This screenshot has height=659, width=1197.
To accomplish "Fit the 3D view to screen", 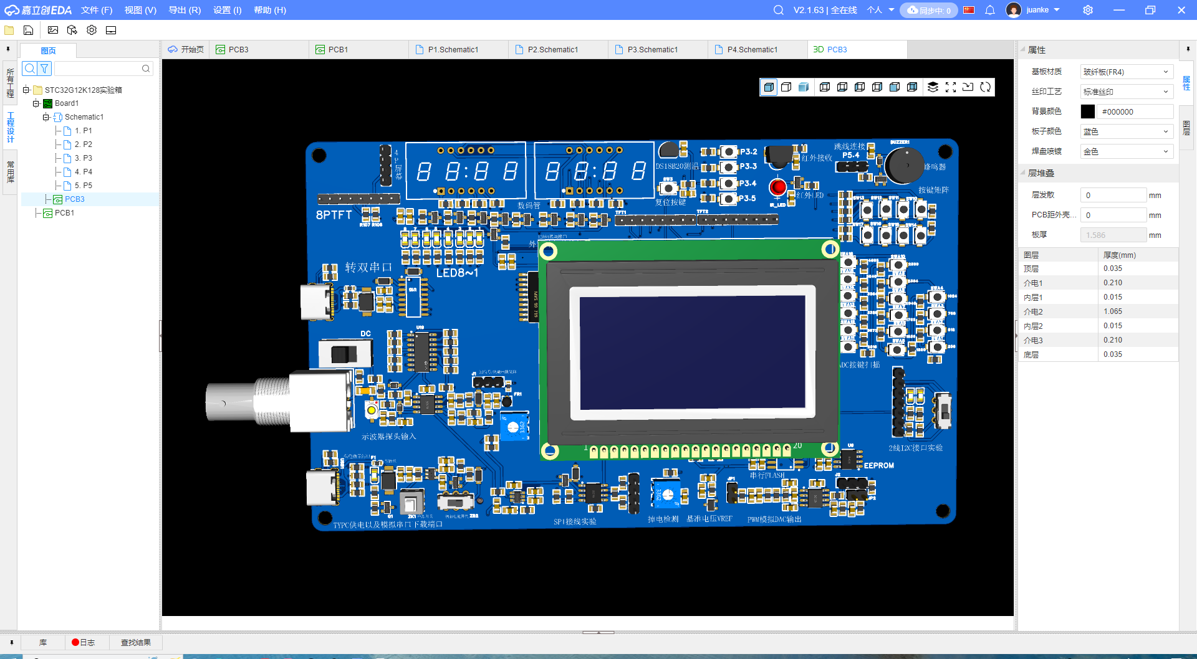I will tap(950, 87).
